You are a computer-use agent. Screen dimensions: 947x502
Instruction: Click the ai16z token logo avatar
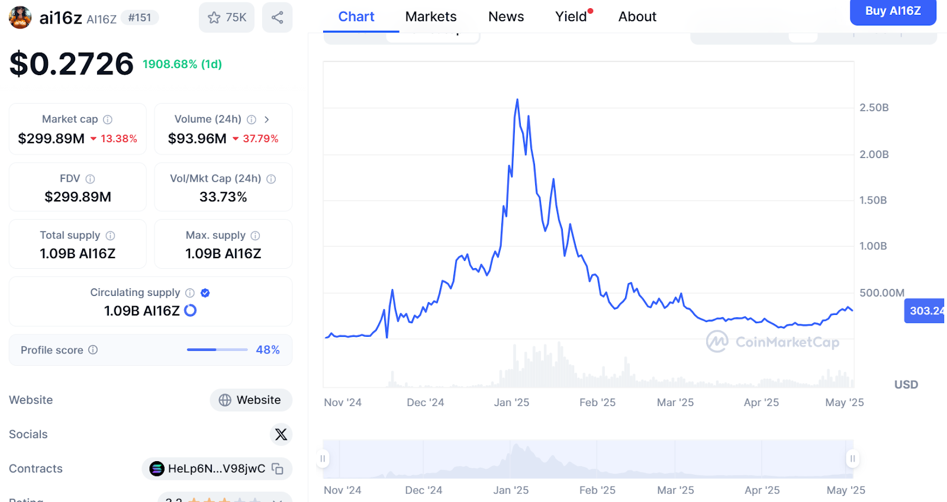[20, 18]
